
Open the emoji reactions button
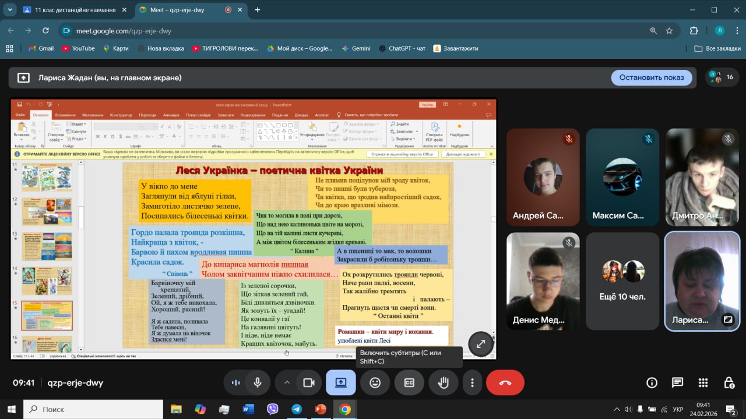click(375, 382)
